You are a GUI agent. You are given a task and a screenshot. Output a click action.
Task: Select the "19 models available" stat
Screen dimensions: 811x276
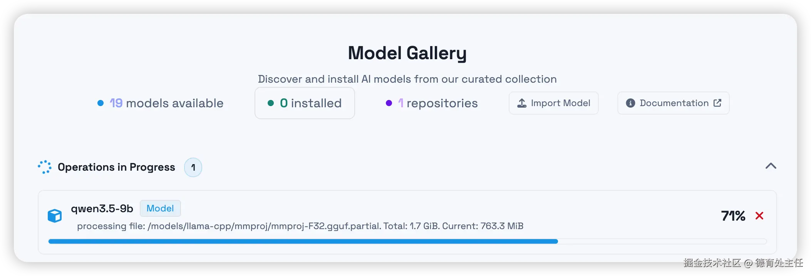(166, 103)
